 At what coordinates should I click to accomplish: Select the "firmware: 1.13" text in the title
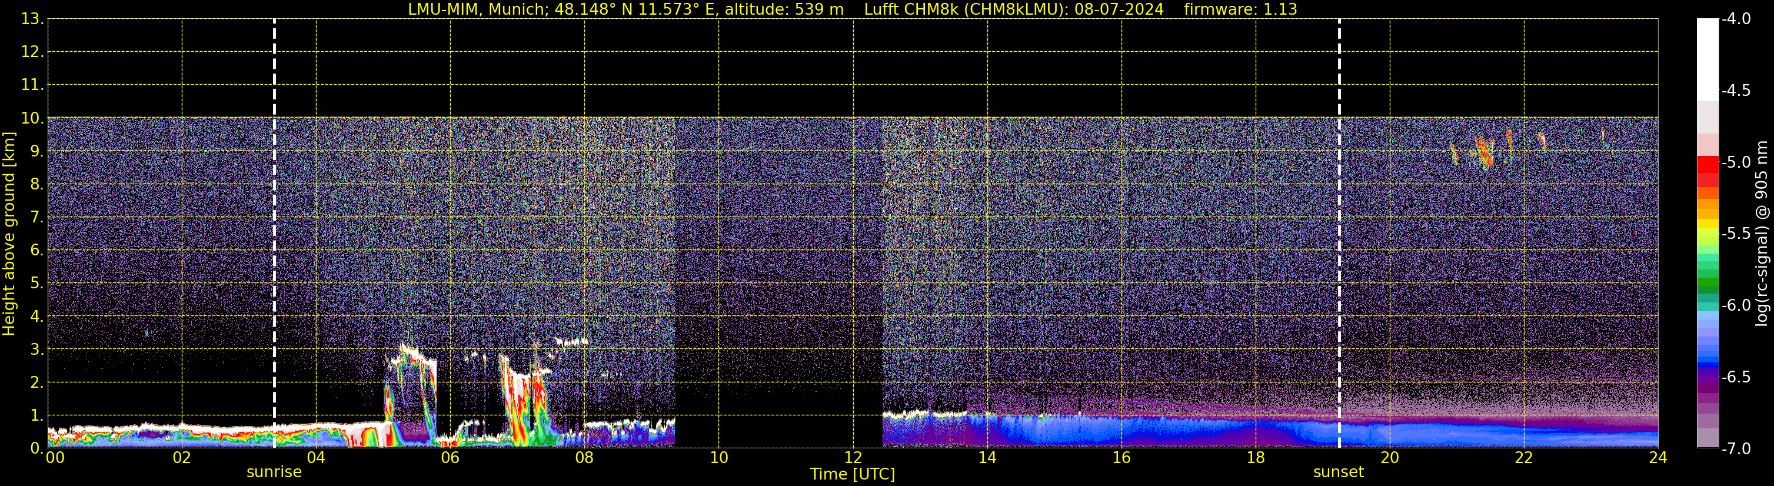click(1240, 9)
